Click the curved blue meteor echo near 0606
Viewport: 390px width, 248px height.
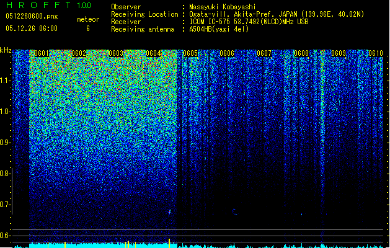[x=234, y=212]
